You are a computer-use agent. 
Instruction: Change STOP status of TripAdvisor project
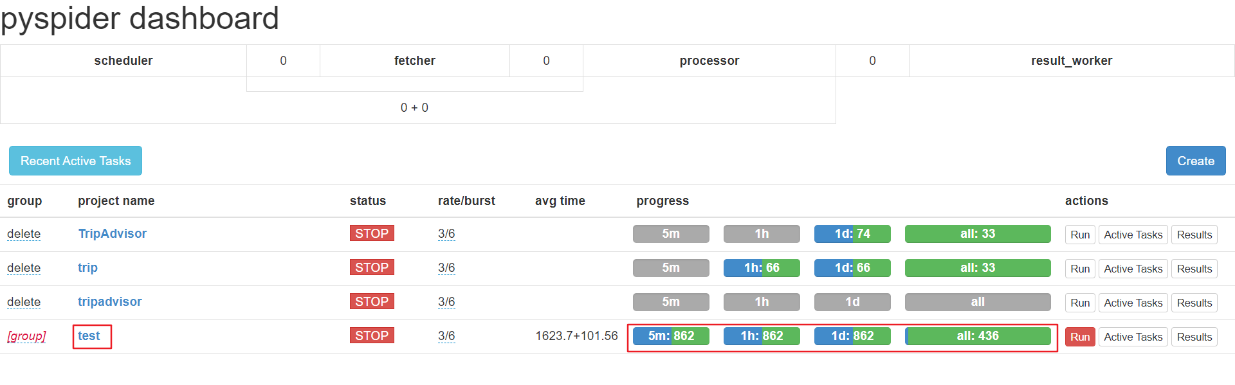point(372,233)
